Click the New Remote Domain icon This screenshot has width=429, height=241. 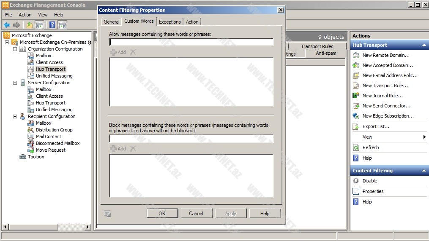(356, 55)
